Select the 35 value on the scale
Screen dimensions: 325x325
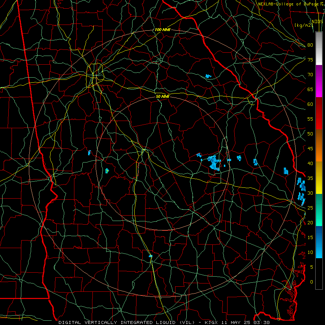(310, 178)
